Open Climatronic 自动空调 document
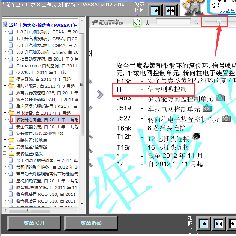Image resolution: width=236 pixels, height=236 pixels. [47, 66]
